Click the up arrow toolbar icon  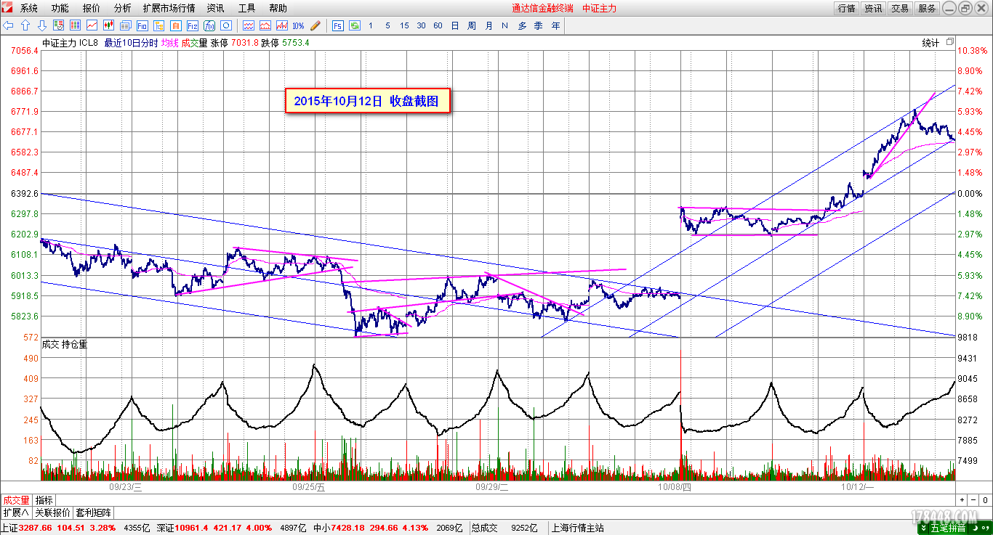point(25,25)
